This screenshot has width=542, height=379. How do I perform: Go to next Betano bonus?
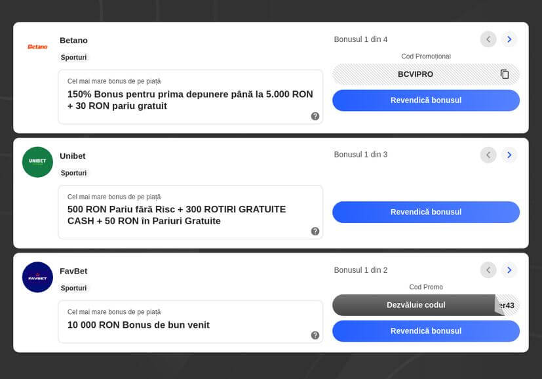pyautogui.click(x=509, y=39)
